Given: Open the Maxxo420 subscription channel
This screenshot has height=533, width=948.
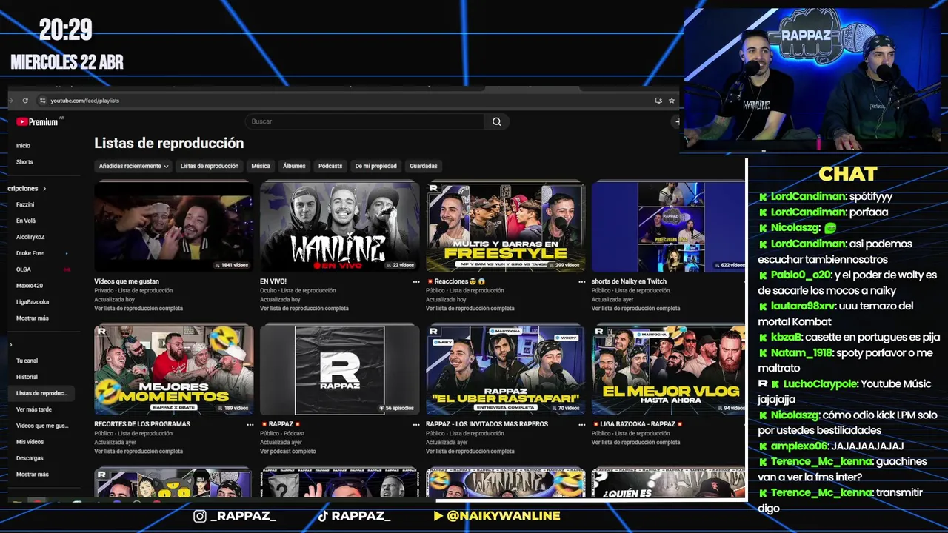Looking at the screenshot, I should [x=30, y=286].
